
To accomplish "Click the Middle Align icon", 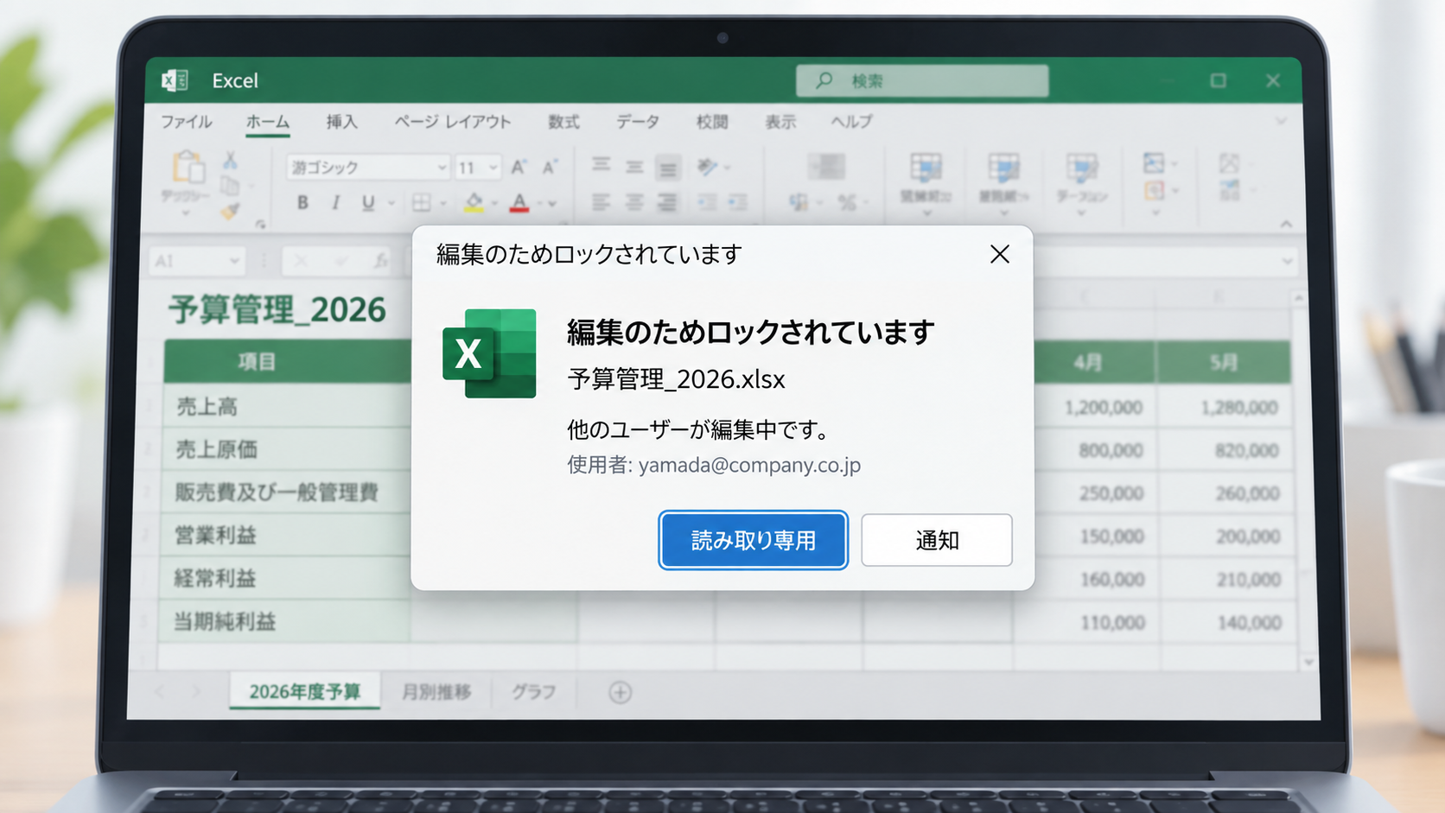I will pyautogui.click(x=634, y=167).
